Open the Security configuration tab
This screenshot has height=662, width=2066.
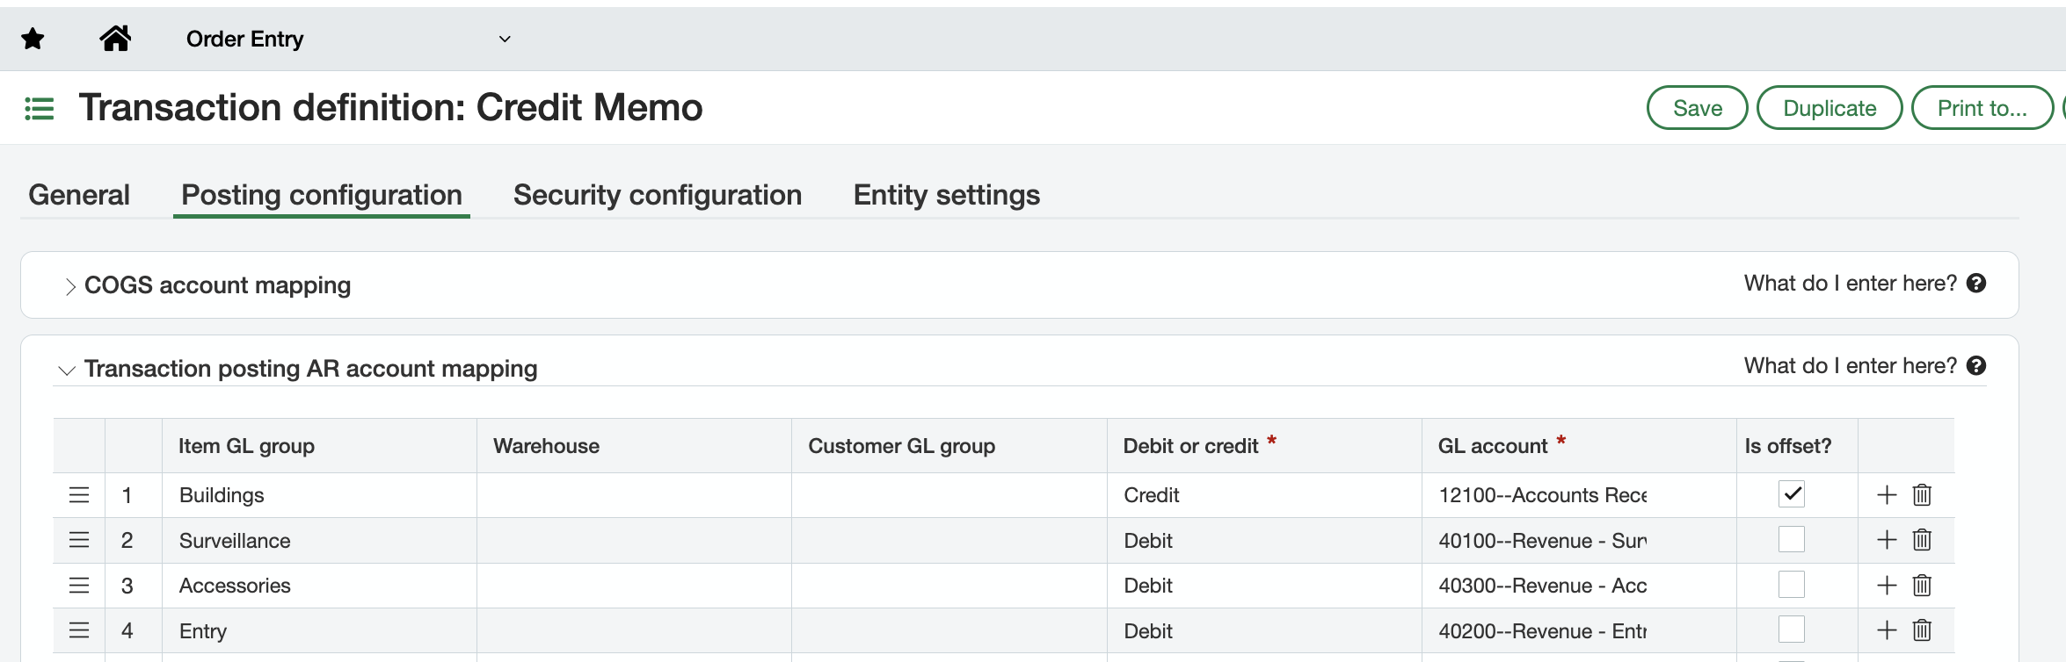[658, 195]
